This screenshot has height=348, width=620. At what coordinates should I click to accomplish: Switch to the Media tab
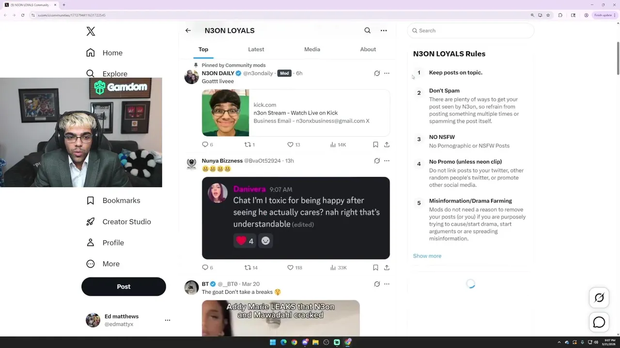tap(312, 49)
